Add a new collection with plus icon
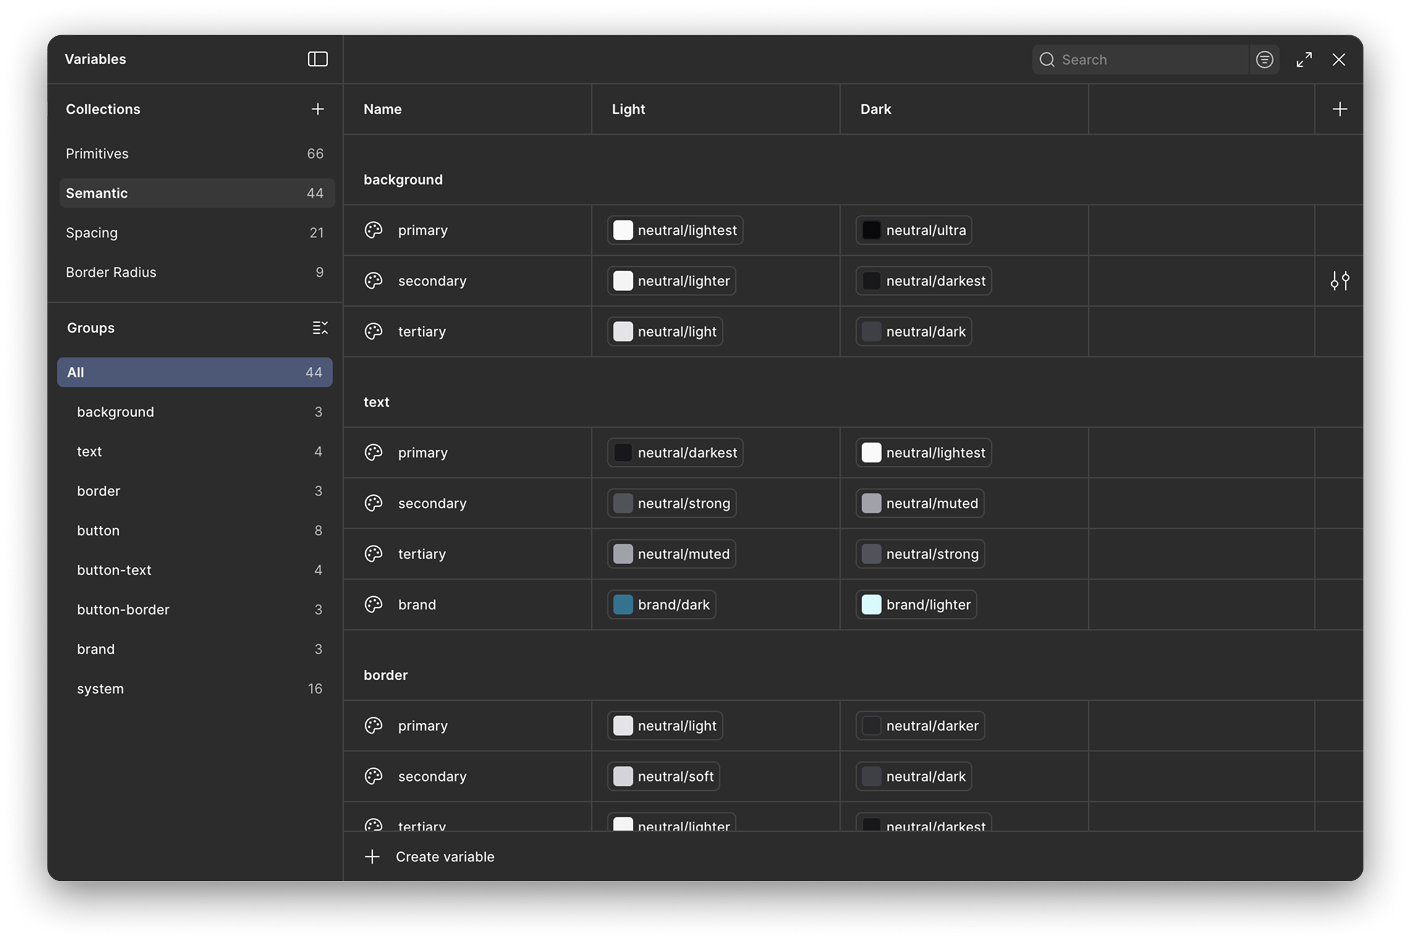Viewport: 1411px width, 941px height. [x=318, y=109]
